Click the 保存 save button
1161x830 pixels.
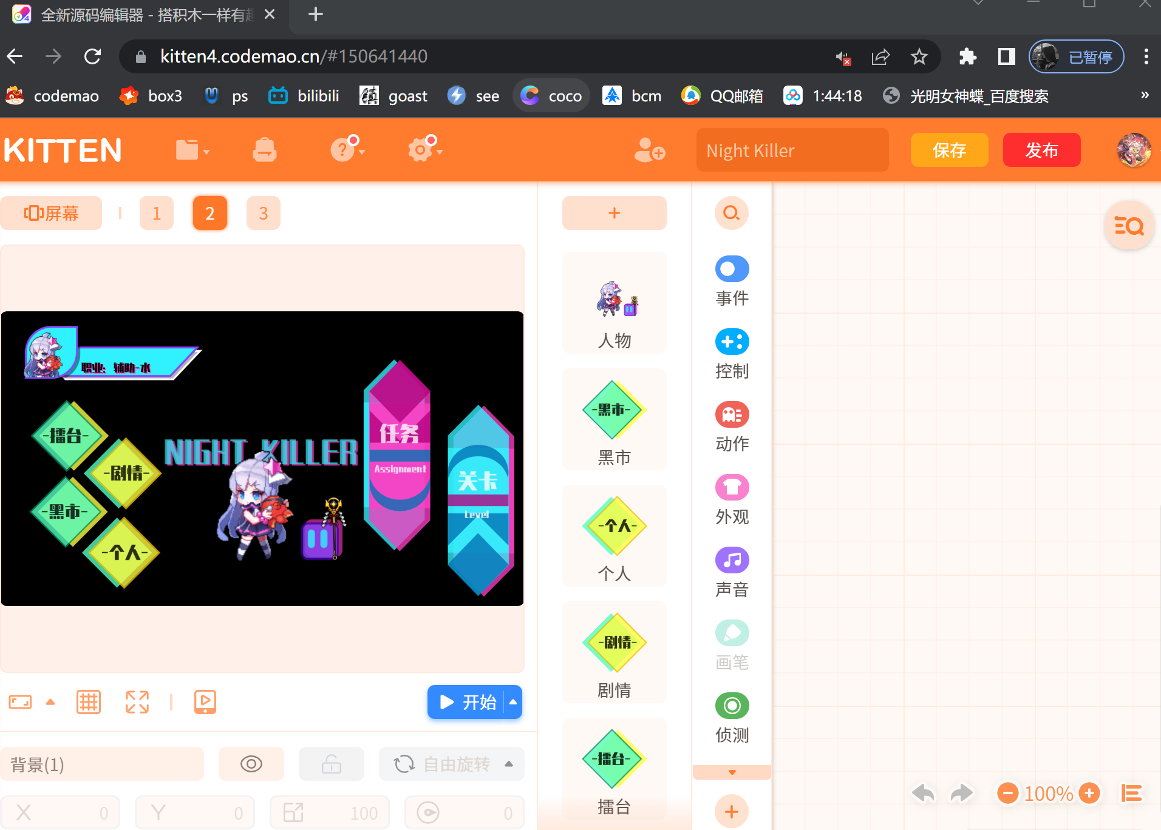pyautogui.click(x=950, y=150)
